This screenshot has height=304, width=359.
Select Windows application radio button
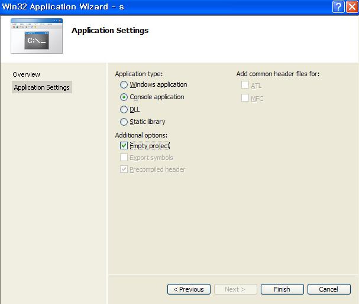(x=124, y=85)
